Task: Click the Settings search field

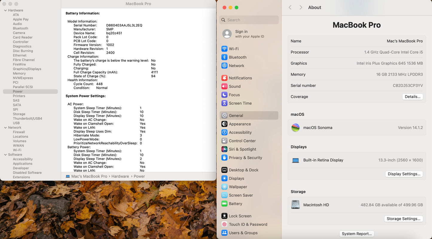Action: pos(251,20)
